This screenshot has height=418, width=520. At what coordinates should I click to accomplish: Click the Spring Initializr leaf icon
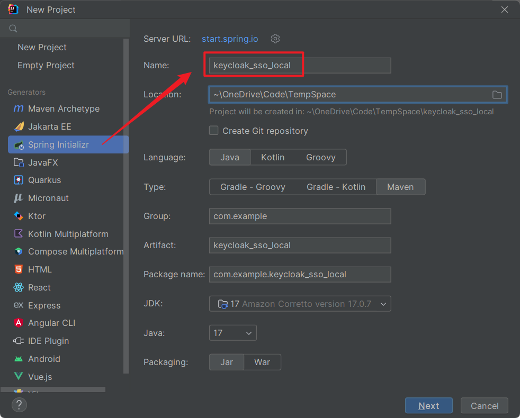point(19,144)
